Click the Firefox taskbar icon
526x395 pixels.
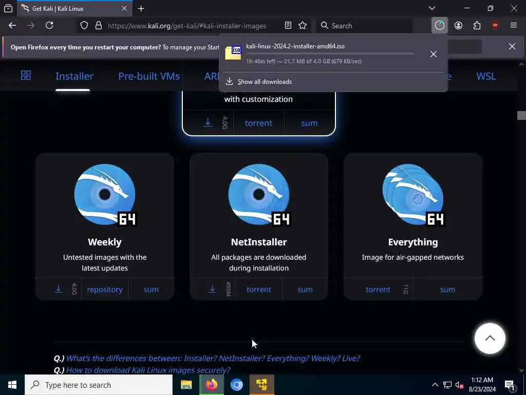click(211, 385)
